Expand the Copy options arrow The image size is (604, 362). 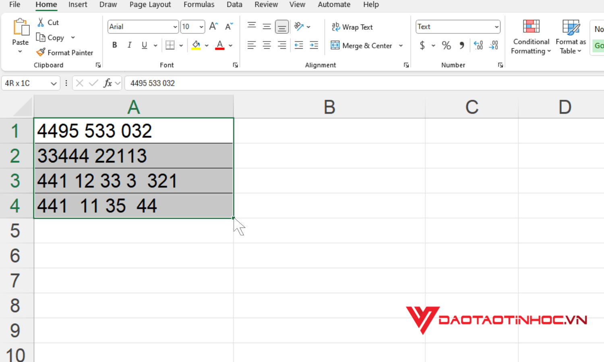[73, 37]
